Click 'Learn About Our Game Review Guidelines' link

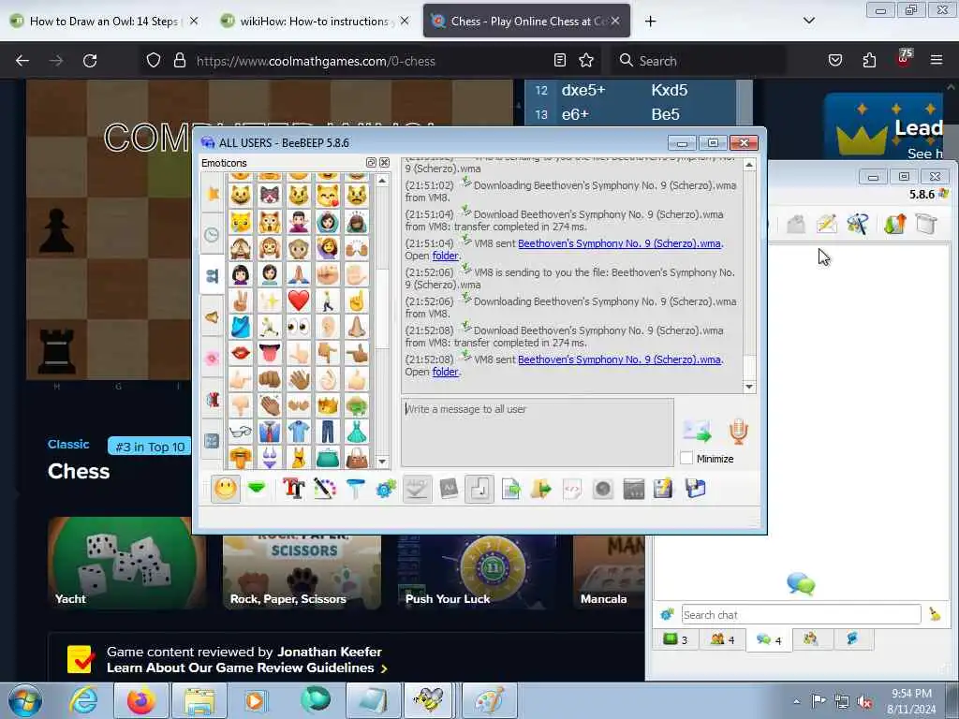[x=247, y=668]
